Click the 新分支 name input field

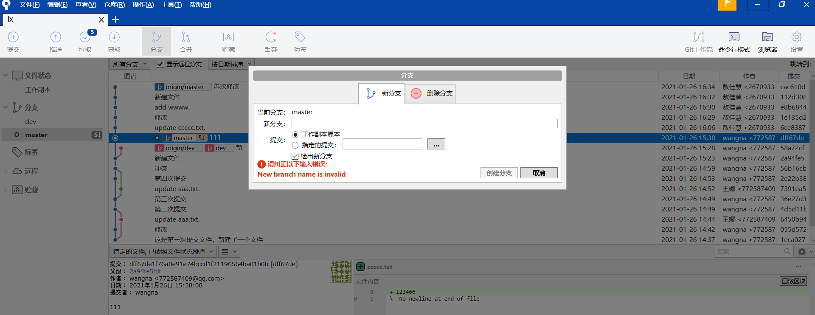[x=424, y=124]
